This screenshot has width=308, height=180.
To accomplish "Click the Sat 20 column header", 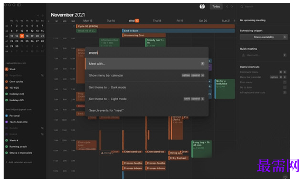I will [x=203, y=21].
